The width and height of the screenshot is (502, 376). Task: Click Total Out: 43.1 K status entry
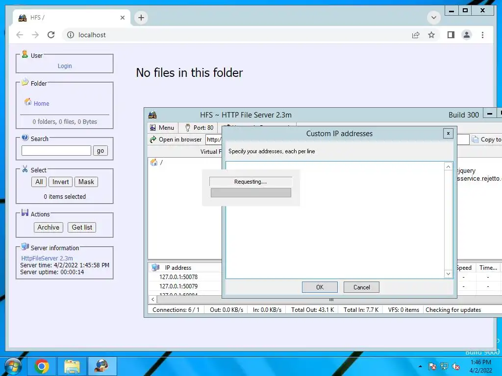click(x=312, y=310)
